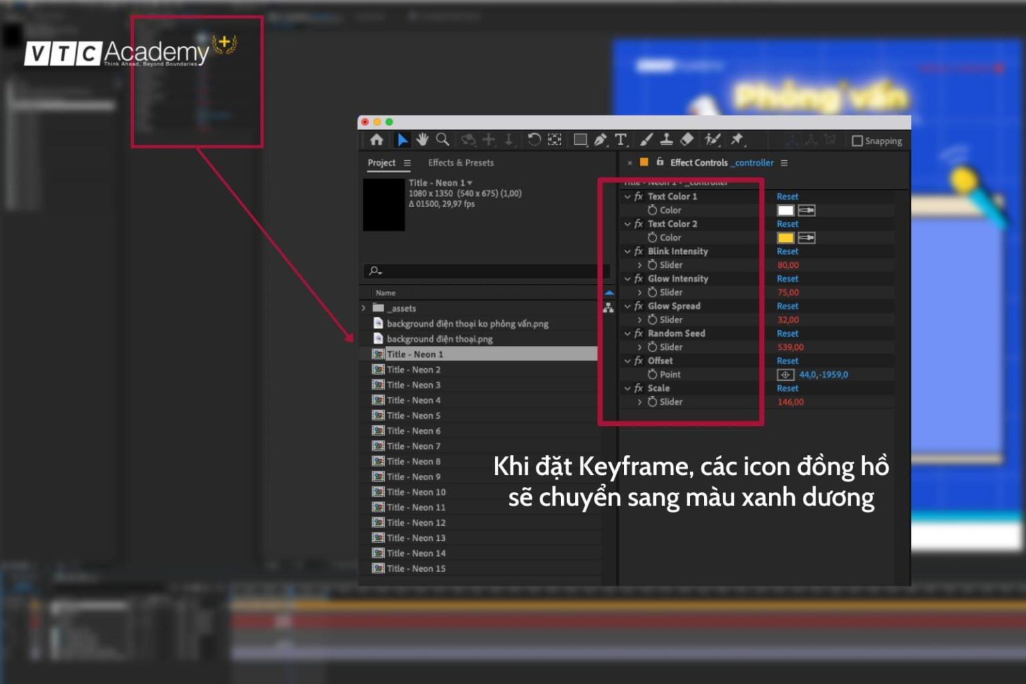Screen dimensions: 1026x684
Task: Toggle the stopwatch next to Text Color 1
Action: click(653, 210)
